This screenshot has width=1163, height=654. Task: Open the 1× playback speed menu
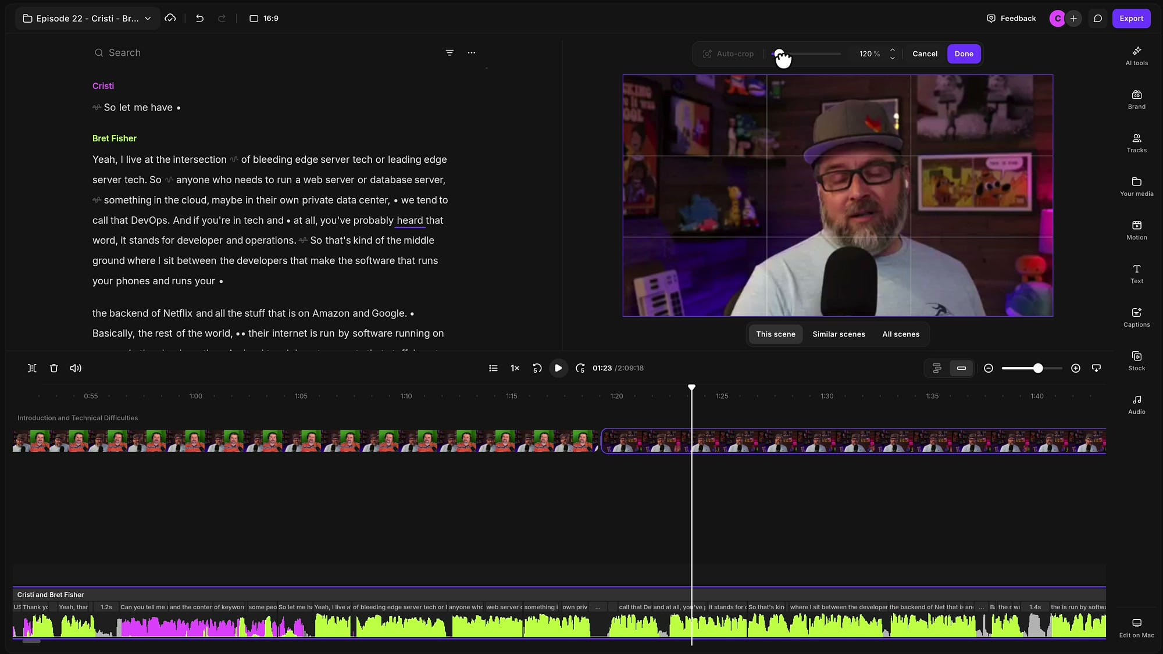coord(515,368)
